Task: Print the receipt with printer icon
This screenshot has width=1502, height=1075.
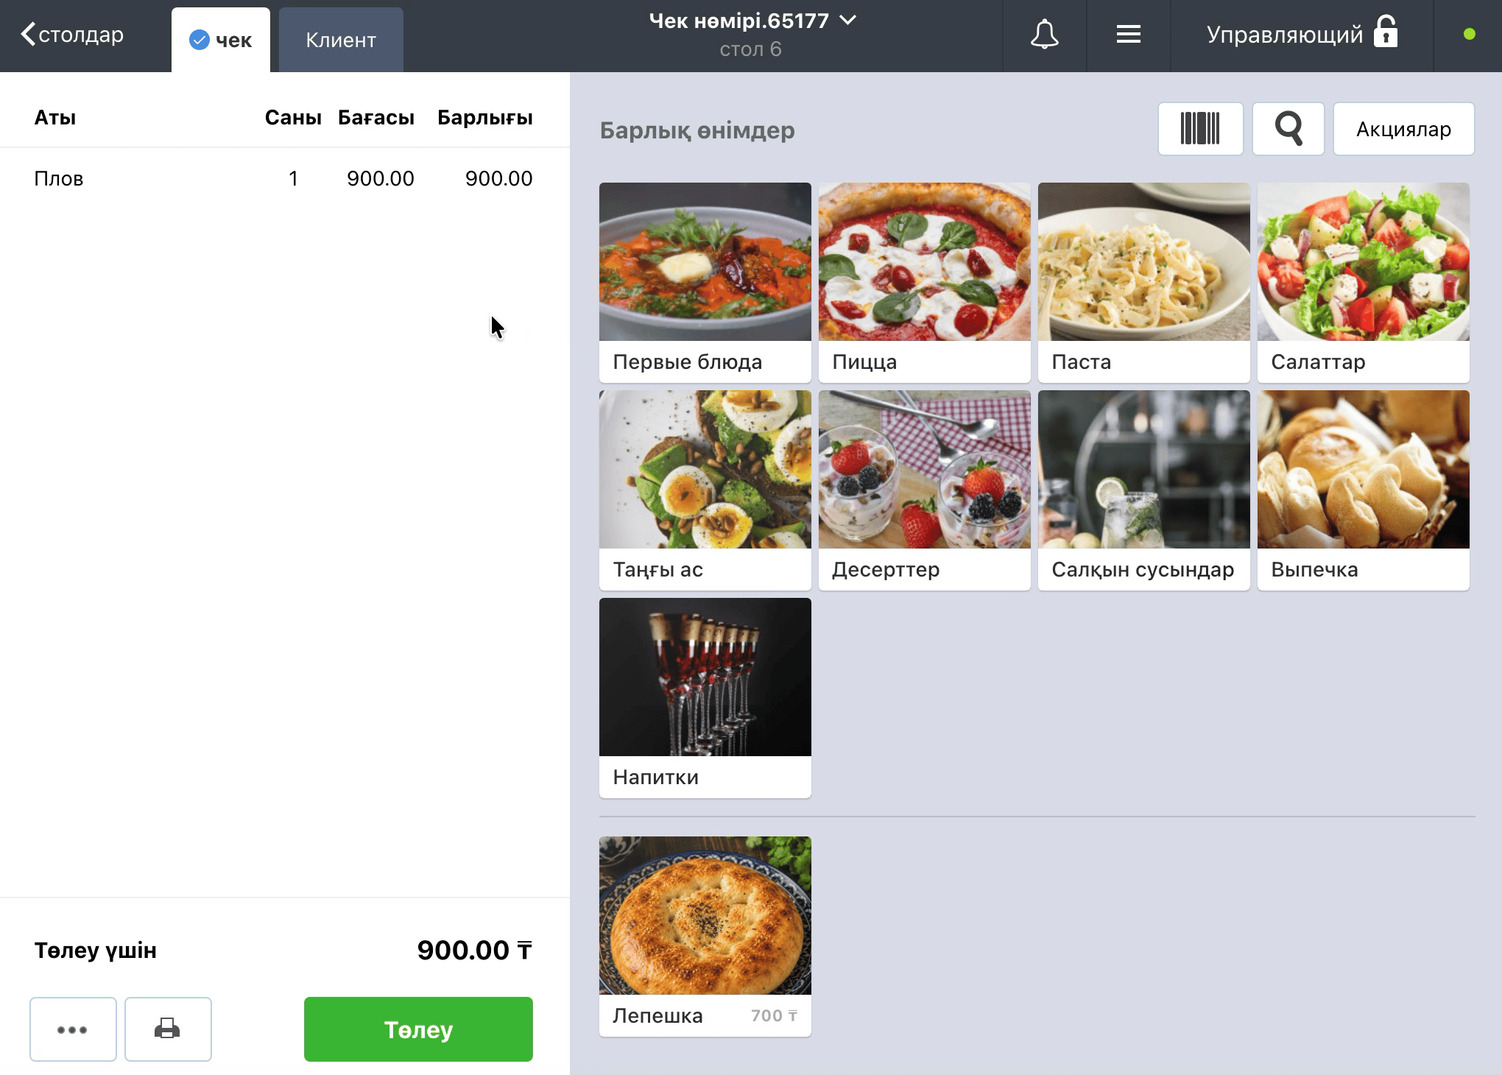Action: pos(168,1029)
